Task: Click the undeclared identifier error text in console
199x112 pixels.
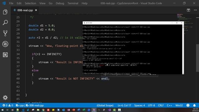Action: 121,65
